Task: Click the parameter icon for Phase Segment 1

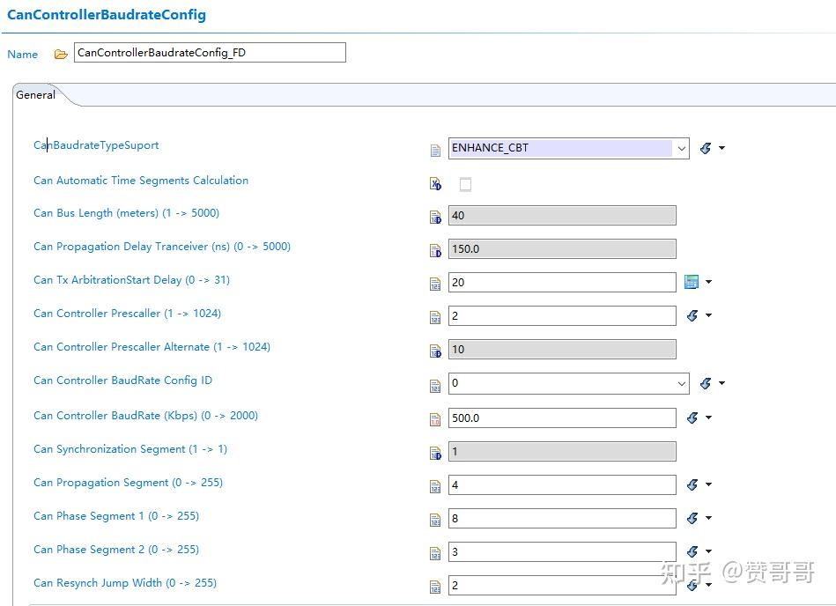Action: coord(435,521)
